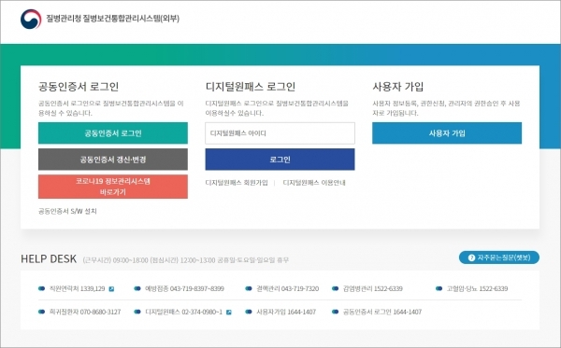Open 공동인증서 S/W 설치 link
Viewport: 561px width, 348px height.
67,211
